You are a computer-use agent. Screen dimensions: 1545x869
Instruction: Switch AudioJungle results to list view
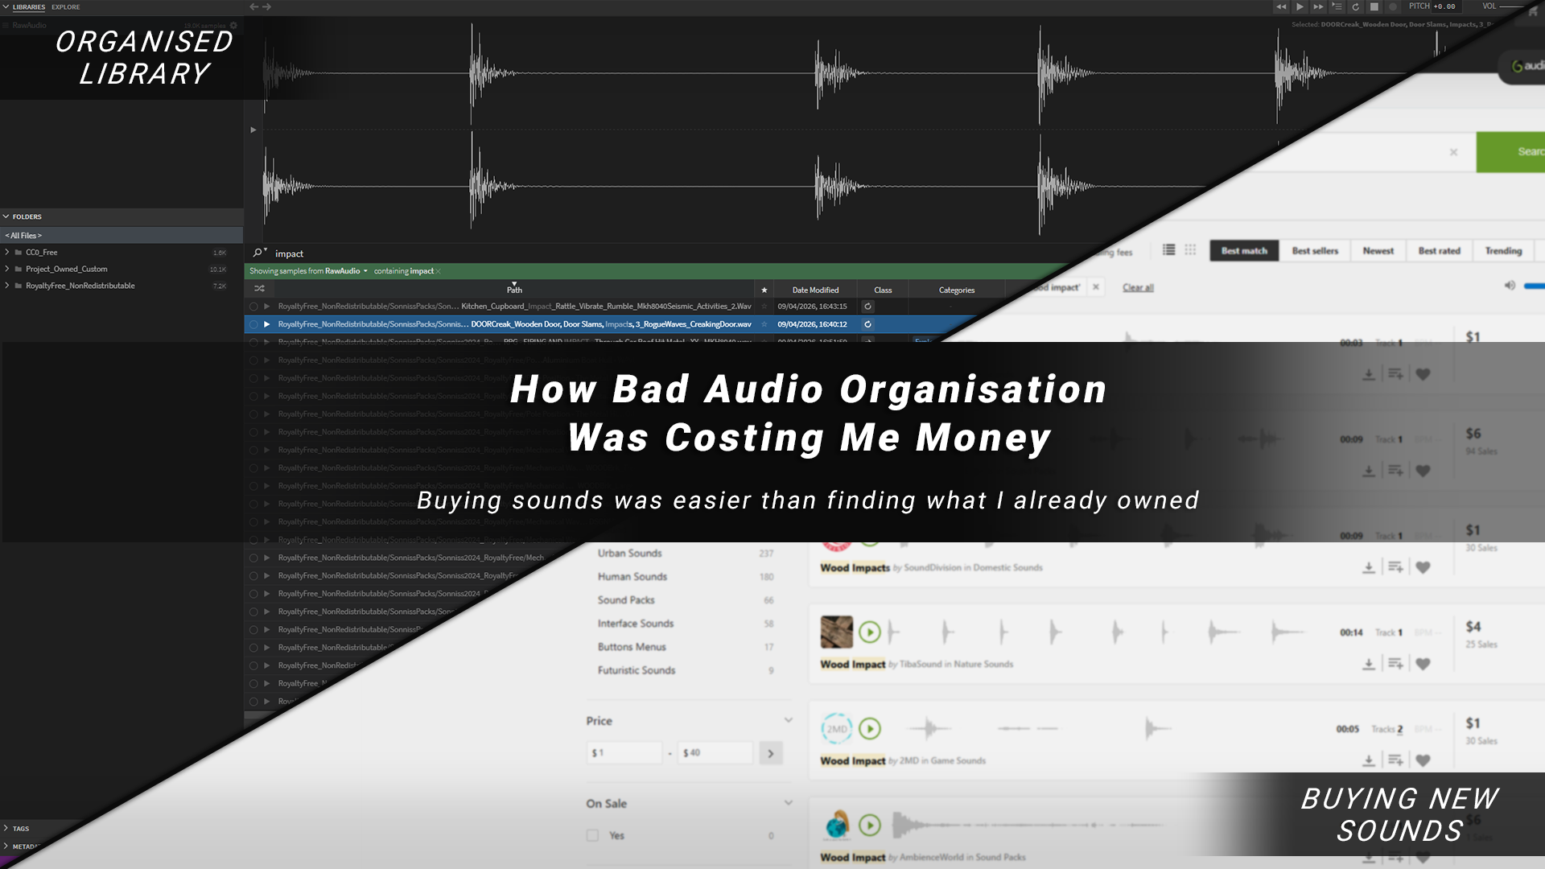tap(1168, 250)
